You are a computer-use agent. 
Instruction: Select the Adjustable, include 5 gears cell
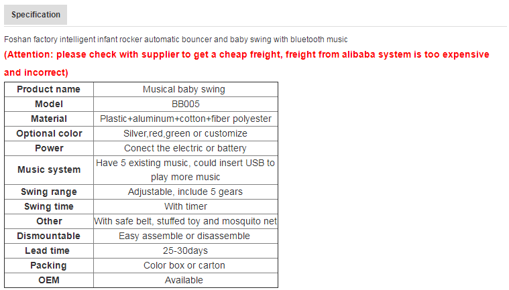click(185, 192)
